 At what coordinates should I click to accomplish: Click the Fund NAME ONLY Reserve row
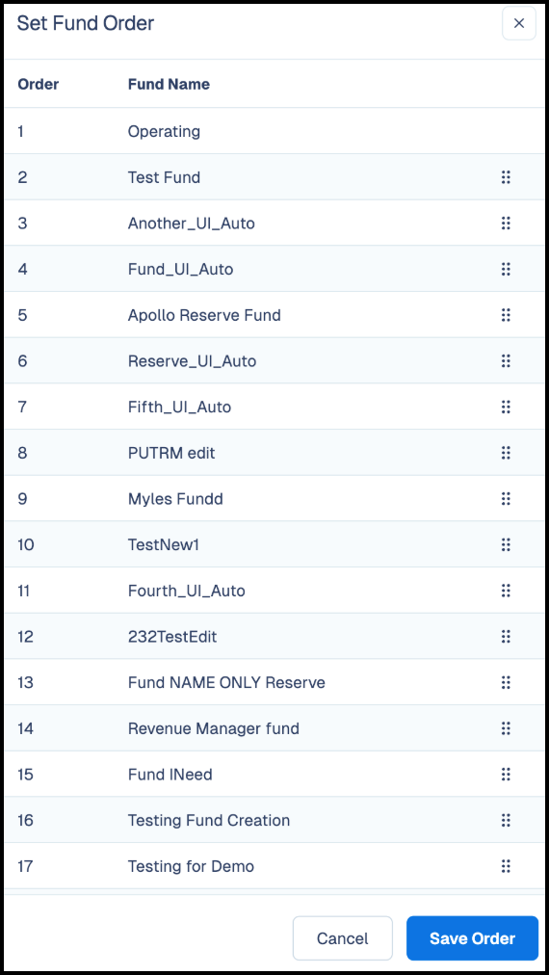(274, 683)
